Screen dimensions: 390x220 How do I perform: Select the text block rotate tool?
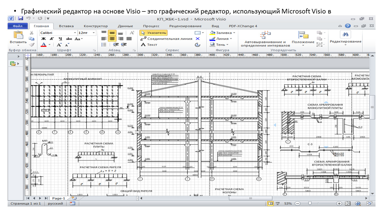[x=198, y=45]
